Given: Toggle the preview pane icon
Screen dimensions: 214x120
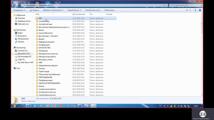Looking at the screenshot, I should pos(195,10).
